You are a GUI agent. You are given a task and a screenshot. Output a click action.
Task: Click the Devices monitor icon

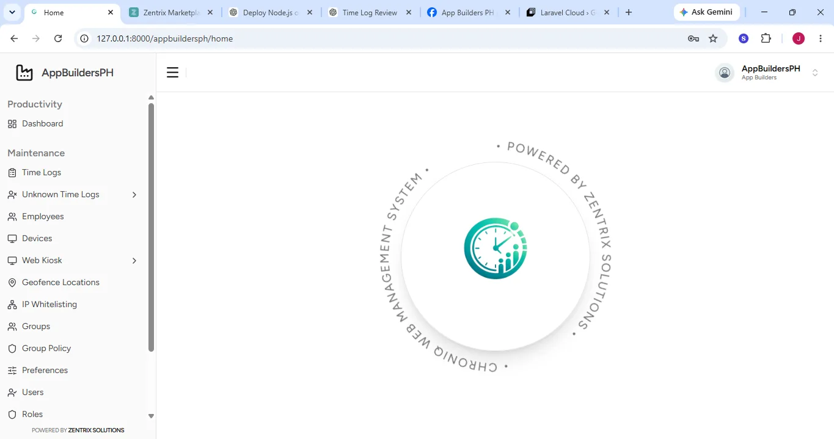12,239
